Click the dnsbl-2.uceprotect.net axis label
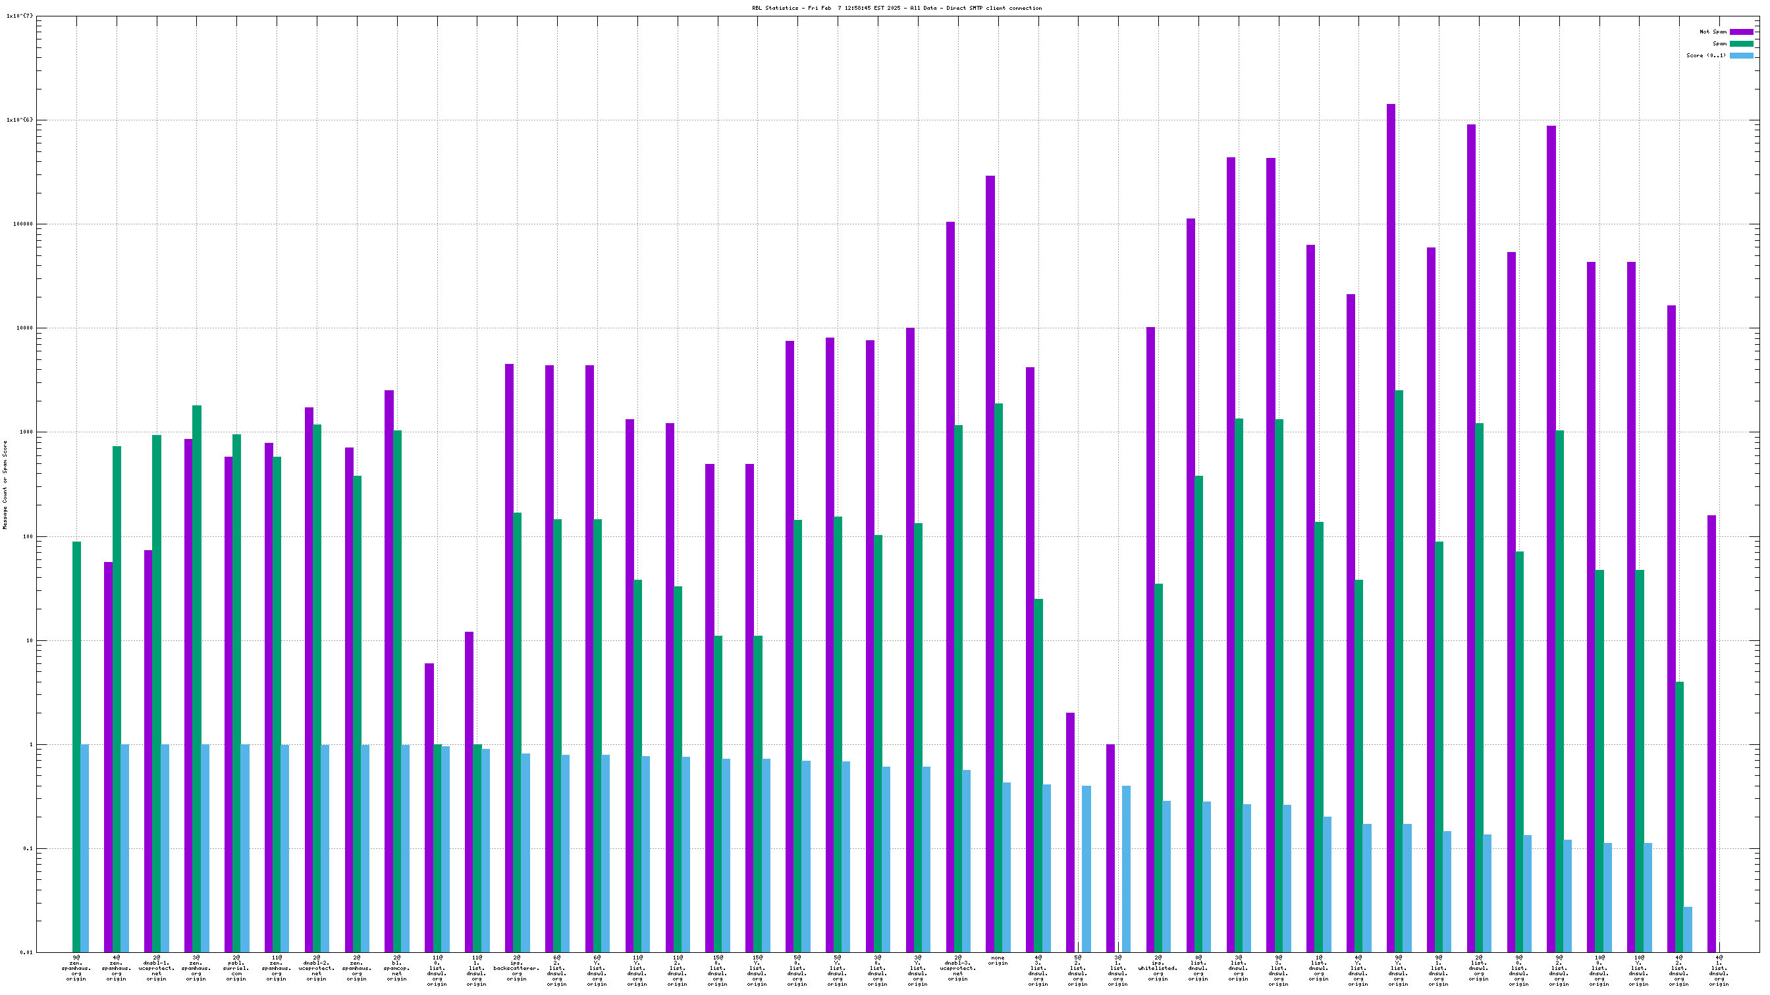 (317, 967)
